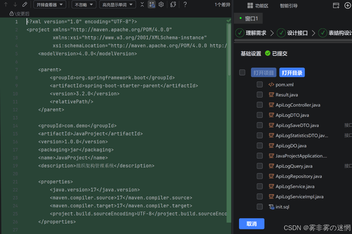Click the circled plus add icon
The width and height of the screenshot is (352, 234).
tap(348, 6)
